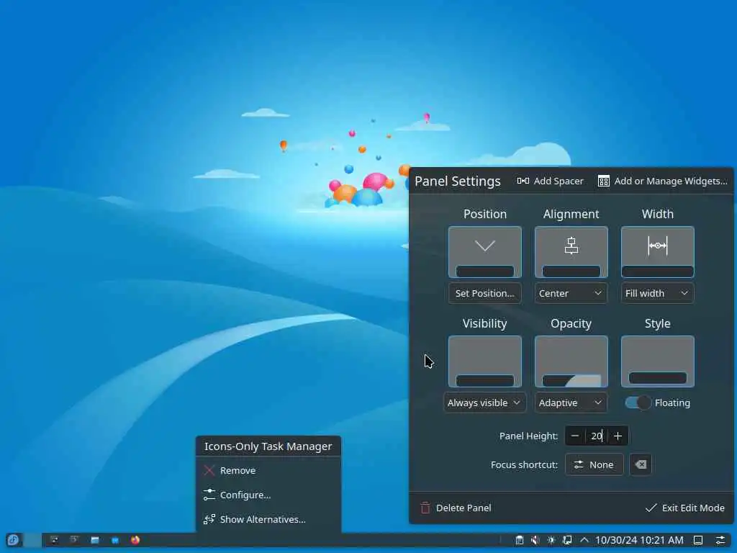
Task: Click the Exit Edit Mode label
Action: [693, 508]
